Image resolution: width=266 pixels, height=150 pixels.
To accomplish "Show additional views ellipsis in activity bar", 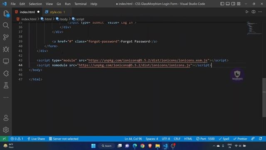I will pos(6,97).
